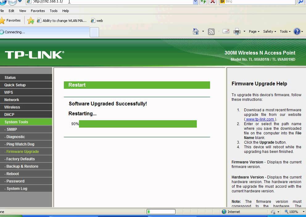Screen dimensions: 306x217
Task: Click the 'Firmware Upgrade Help' heading
Action: coord(259,84)
